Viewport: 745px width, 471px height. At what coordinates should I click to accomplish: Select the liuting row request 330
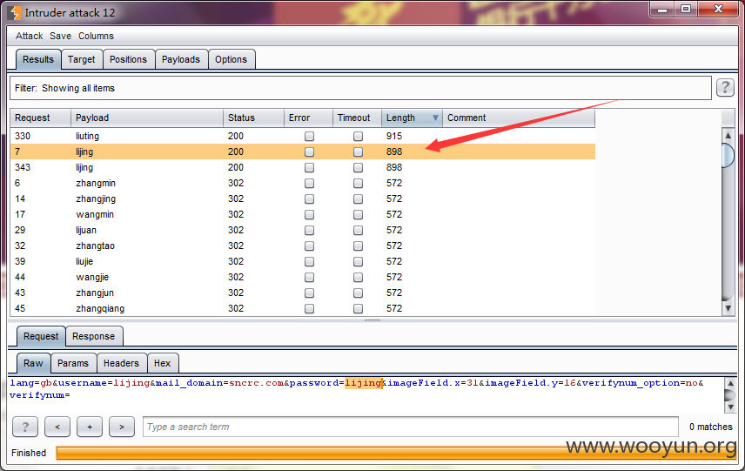303,136
